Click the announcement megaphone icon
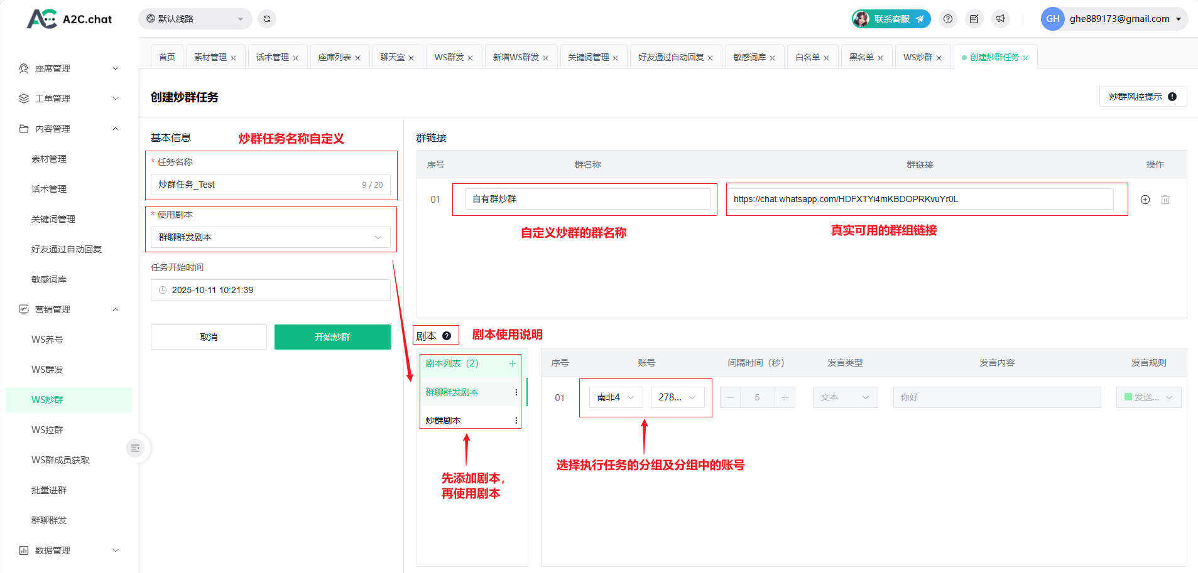This screenshot has width=1198, height=573. pyautogui.click(x=1000, y=19)
